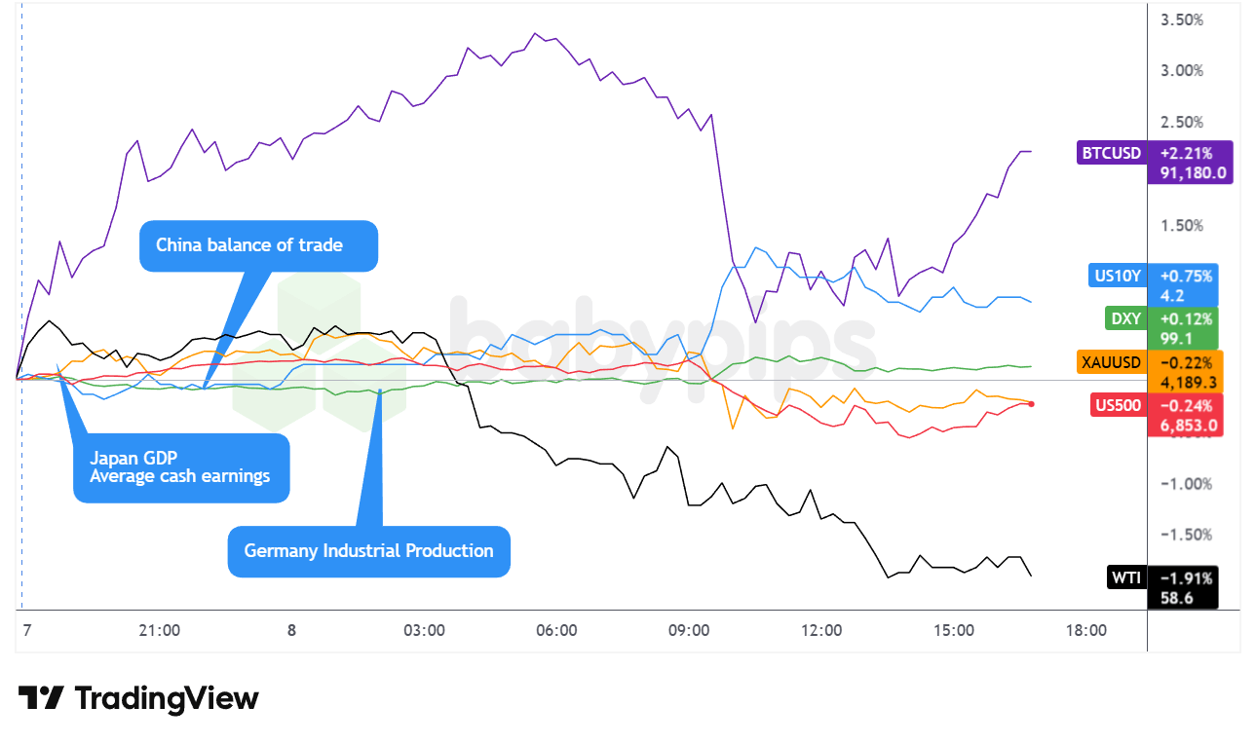Click the 21:00 time axis label
Image resolution: width=1256 pixels, height=744 pixels.
pos(159,630)
